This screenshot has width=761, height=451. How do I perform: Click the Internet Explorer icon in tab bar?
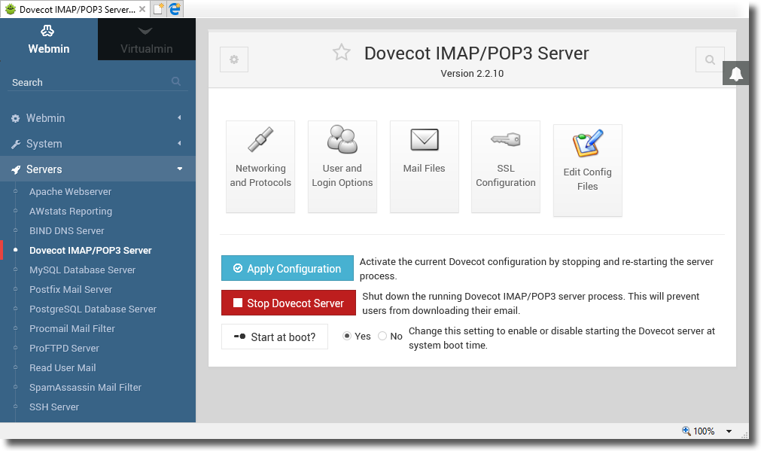pos(175,9)
